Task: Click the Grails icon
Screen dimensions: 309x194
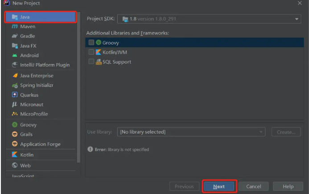Action: pyautogui.click(x=15, y=134)
